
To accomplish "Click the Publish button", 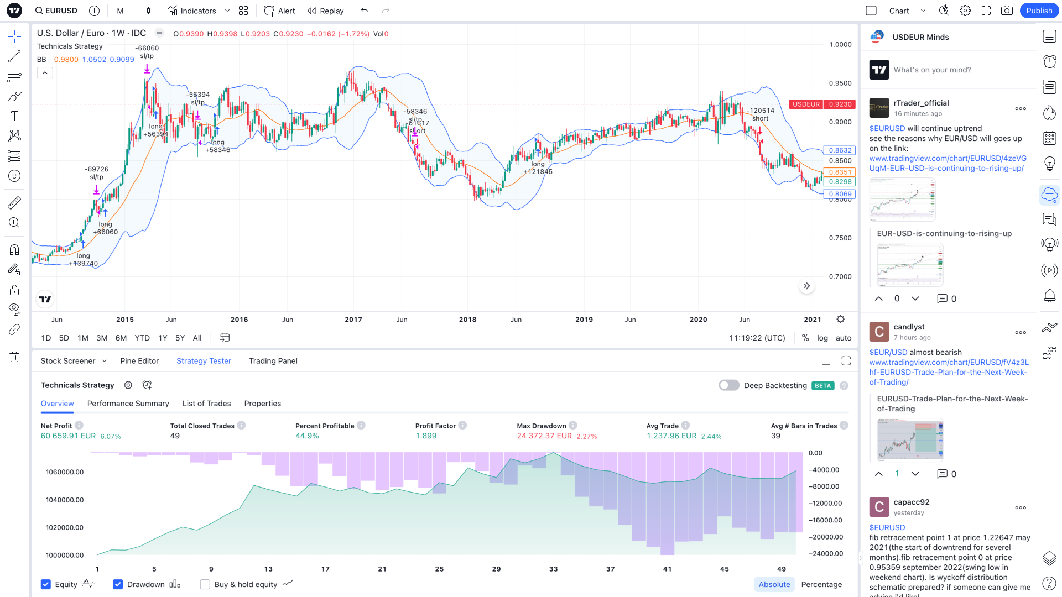I will (x=1039, y=11).
